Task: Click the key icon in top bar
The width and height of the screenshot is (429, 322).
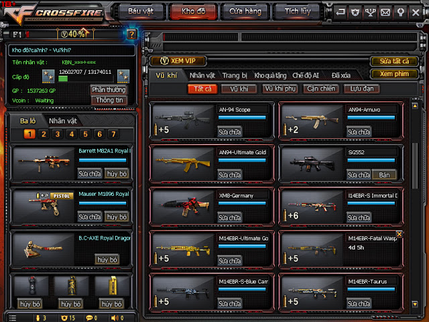Action: pos(400,12)
